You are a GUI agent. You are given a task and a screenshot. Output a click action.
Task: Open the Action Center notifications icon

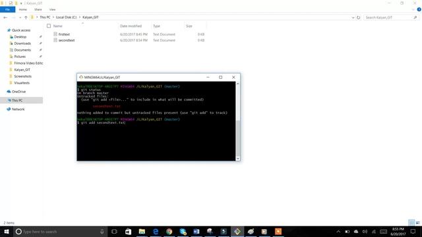point(413,232)
